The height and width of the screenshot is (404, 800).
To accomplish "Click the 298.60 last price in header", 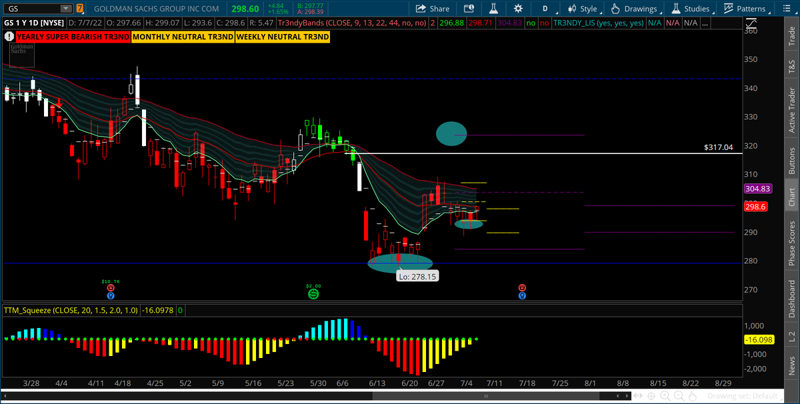I will [244, 8].
